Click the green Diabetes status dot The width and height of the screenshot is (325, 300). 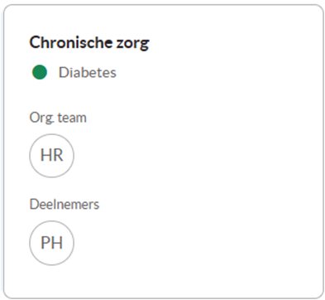40,72
